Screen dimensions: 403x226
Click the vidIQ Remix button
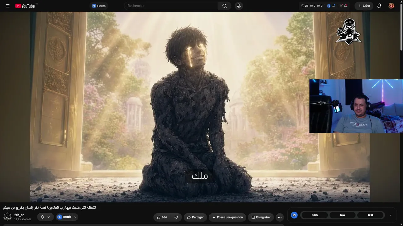point(64,217)
